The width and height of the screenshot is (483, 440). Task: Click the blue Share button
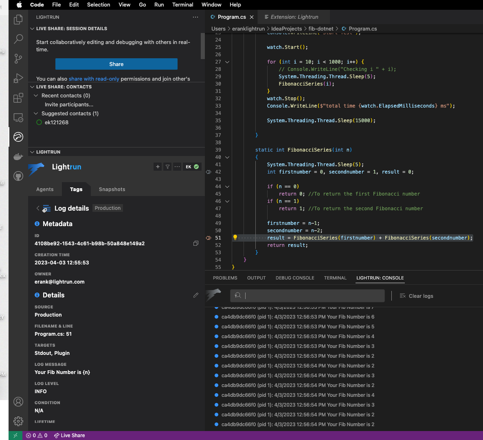[x=116, y=64]
